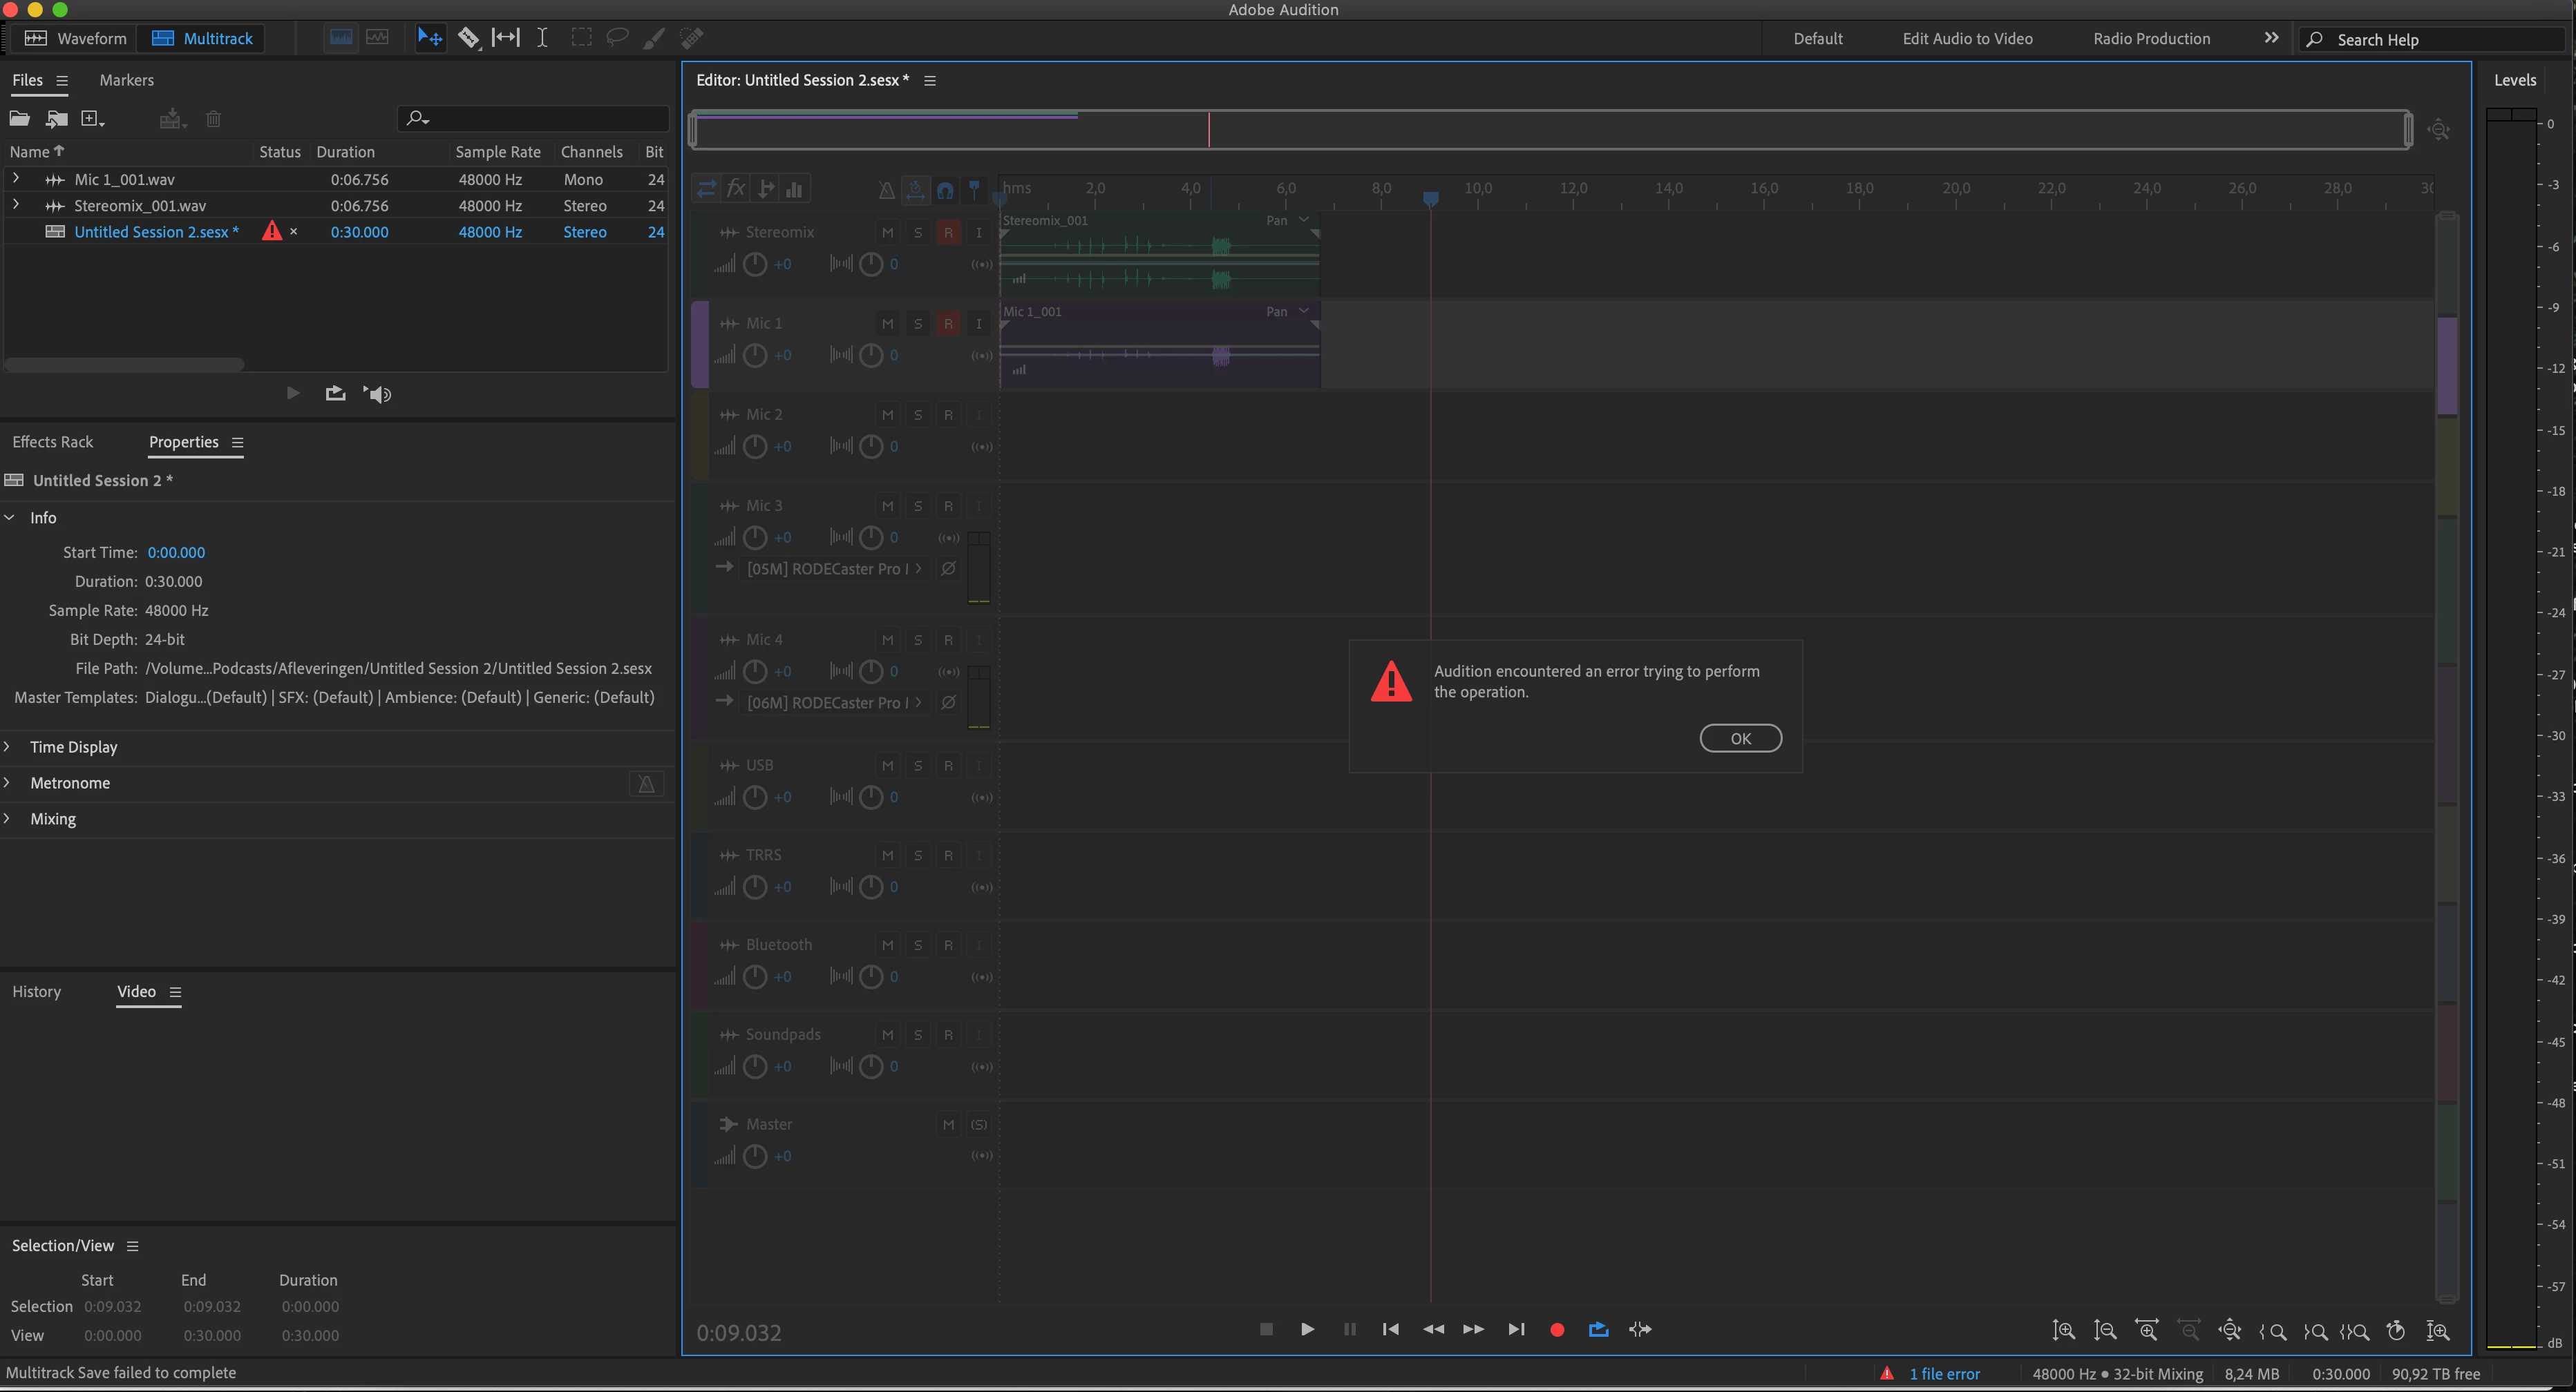2576x1392 pixels.
Task: Solo the Mic 2 track
Action: coord(917,415)
